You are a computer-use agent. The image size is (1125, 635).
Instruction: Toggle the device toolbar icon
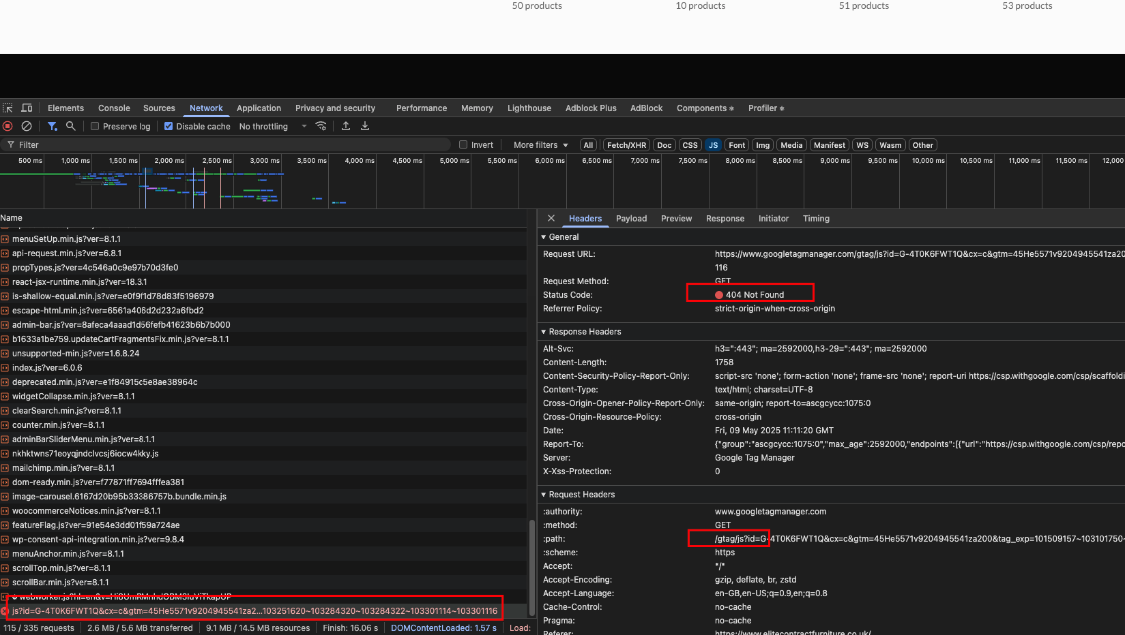[27, 108]
